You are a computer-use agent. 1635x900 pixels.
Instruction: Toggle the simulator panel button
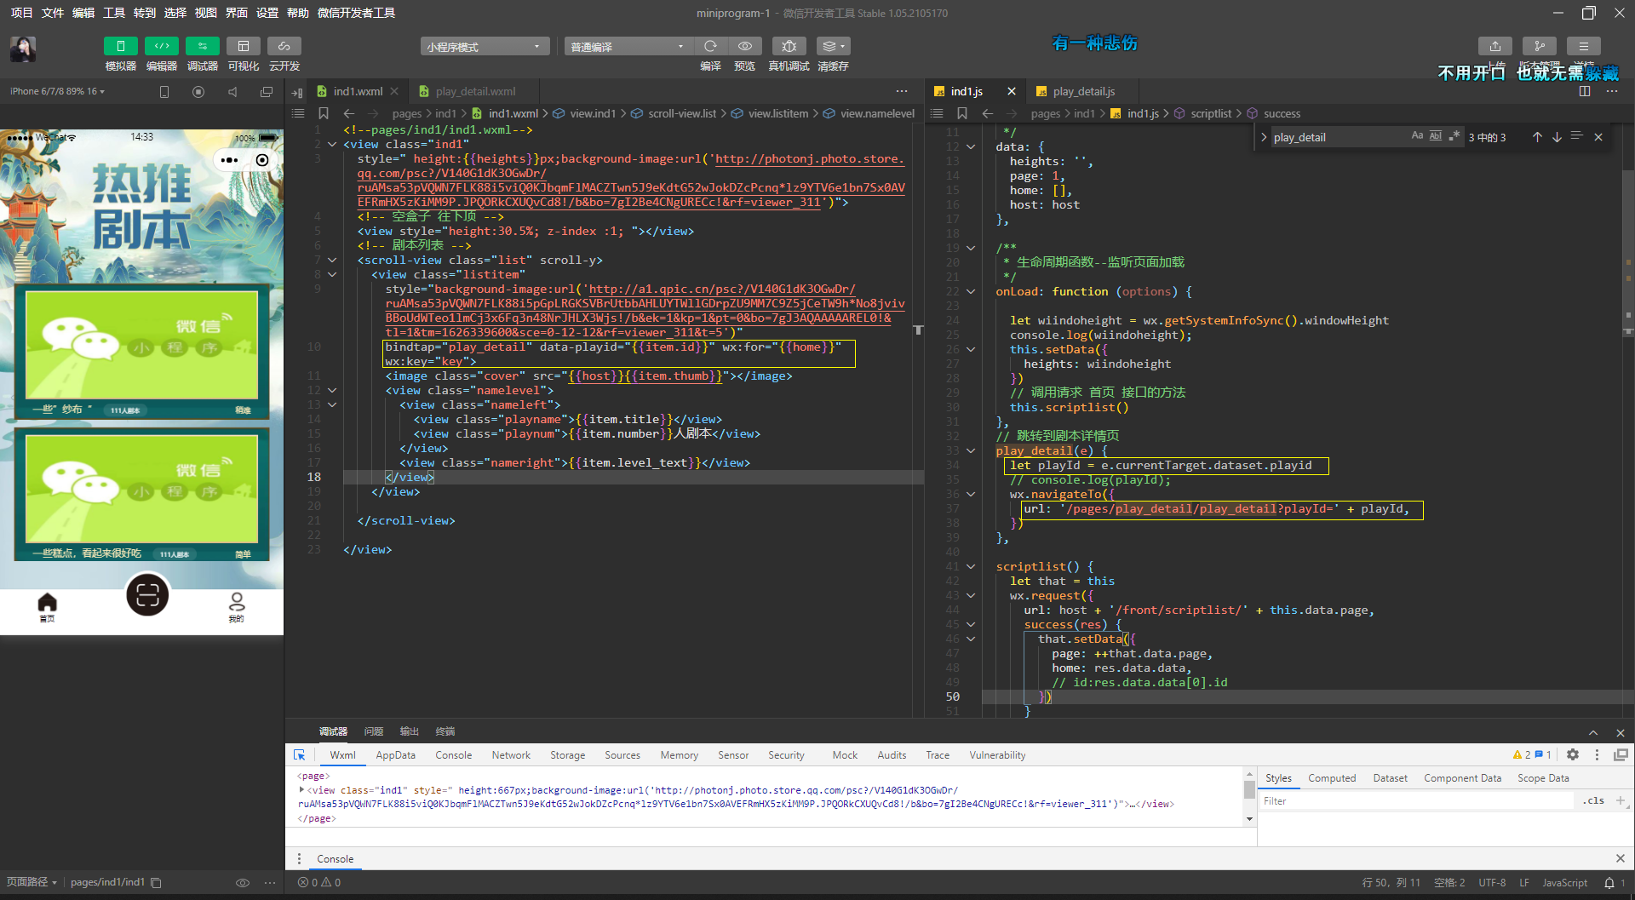pyautogui.click(x=120, y=46)
